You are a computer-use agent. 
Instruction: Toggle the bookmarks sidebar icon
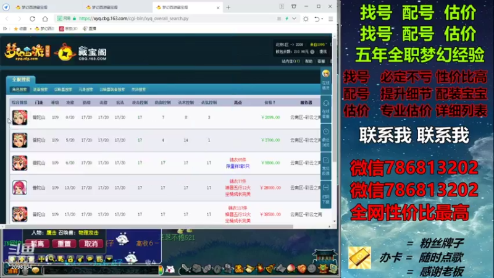pos(5,28)
